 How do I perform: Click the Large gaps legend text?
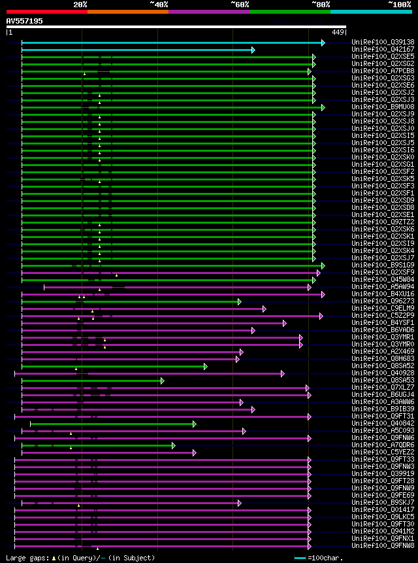tap(27, 558)
